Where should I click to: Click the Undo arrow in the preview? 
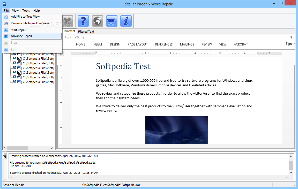click(x=67, y=37)
